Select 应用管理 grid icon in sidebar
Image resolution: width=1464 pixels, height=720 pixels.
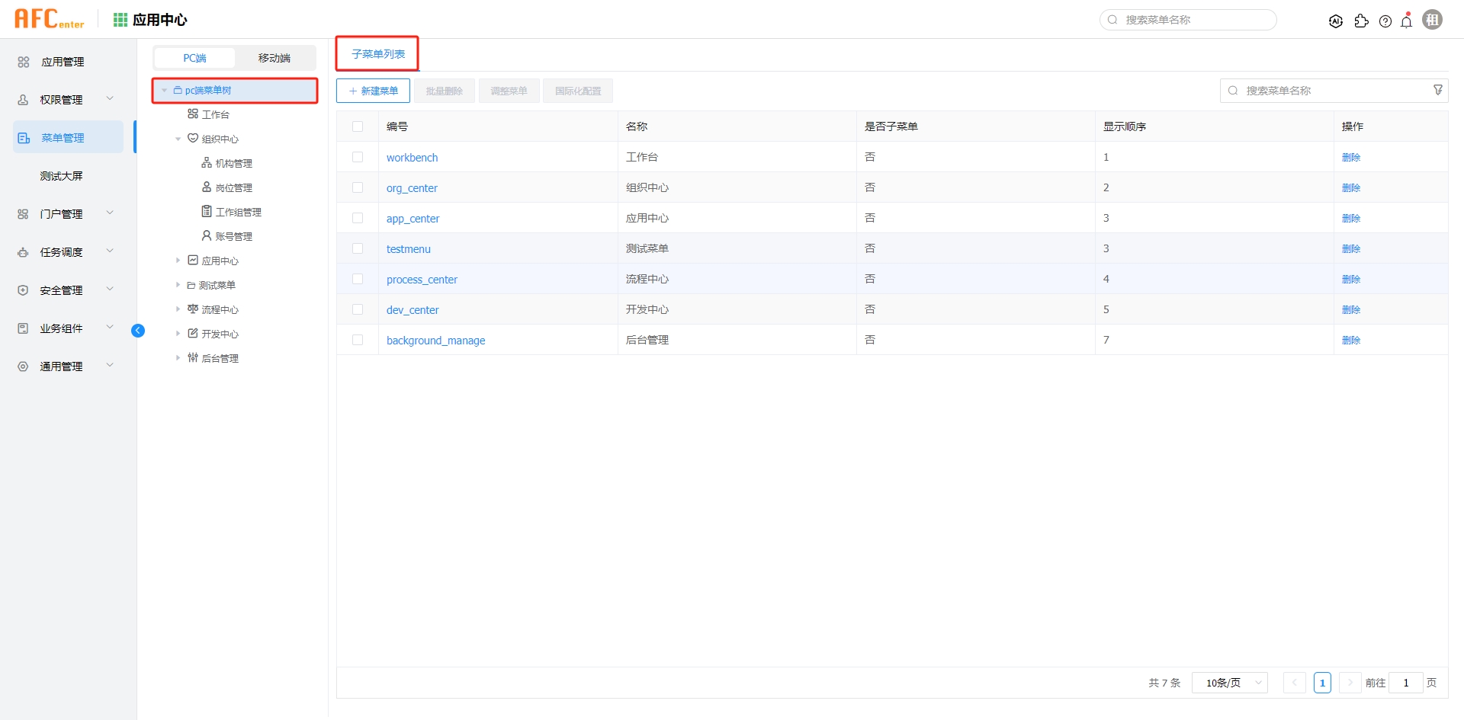pyautogui.click(x=22, y=62)
